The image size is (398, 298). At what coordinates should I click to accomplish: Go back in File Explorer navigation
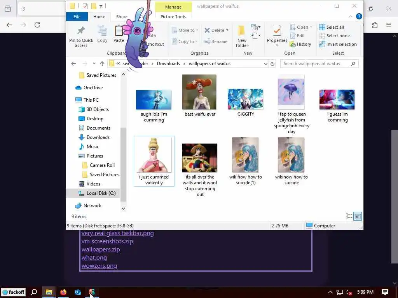(73, 64)
